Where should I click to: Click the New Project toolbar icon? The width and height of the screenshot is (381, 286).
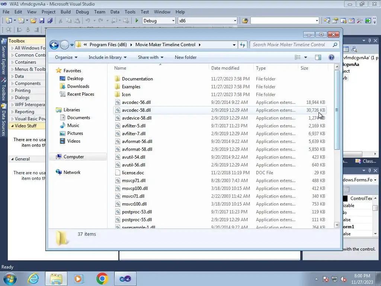pos(9,21)
